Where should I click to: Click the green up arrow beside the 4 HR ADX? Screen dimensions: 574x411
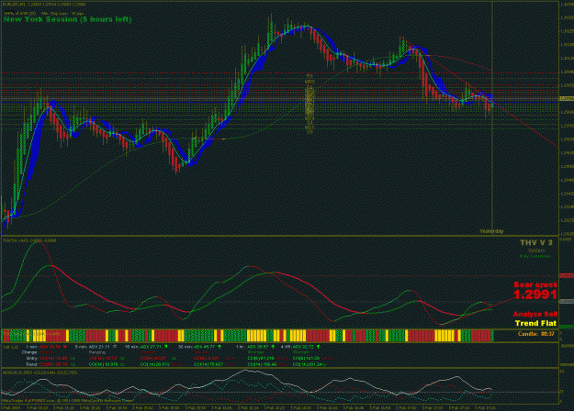(x=318, y=346)
